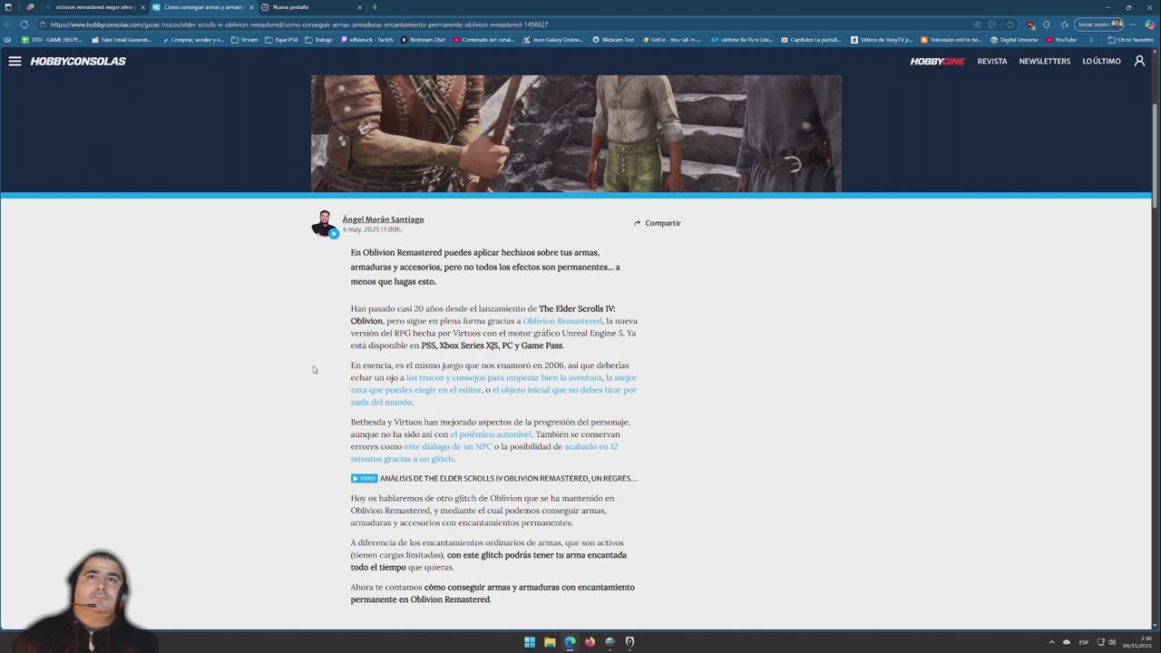Open the 'Bajar PS4' bookmarks folder
This screenshot has width=1161, height=653.
[x=282, y=40]
